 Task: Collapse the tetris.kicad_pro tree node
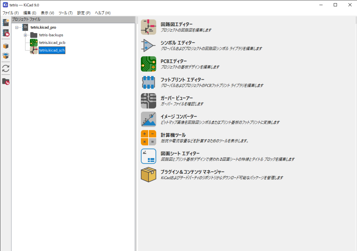click(x=17, y=28)
